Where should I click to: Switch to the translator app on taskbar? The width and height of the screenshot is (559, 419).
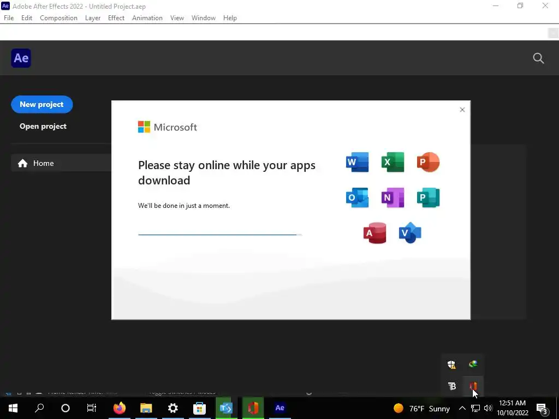click(x=227, y=408)
